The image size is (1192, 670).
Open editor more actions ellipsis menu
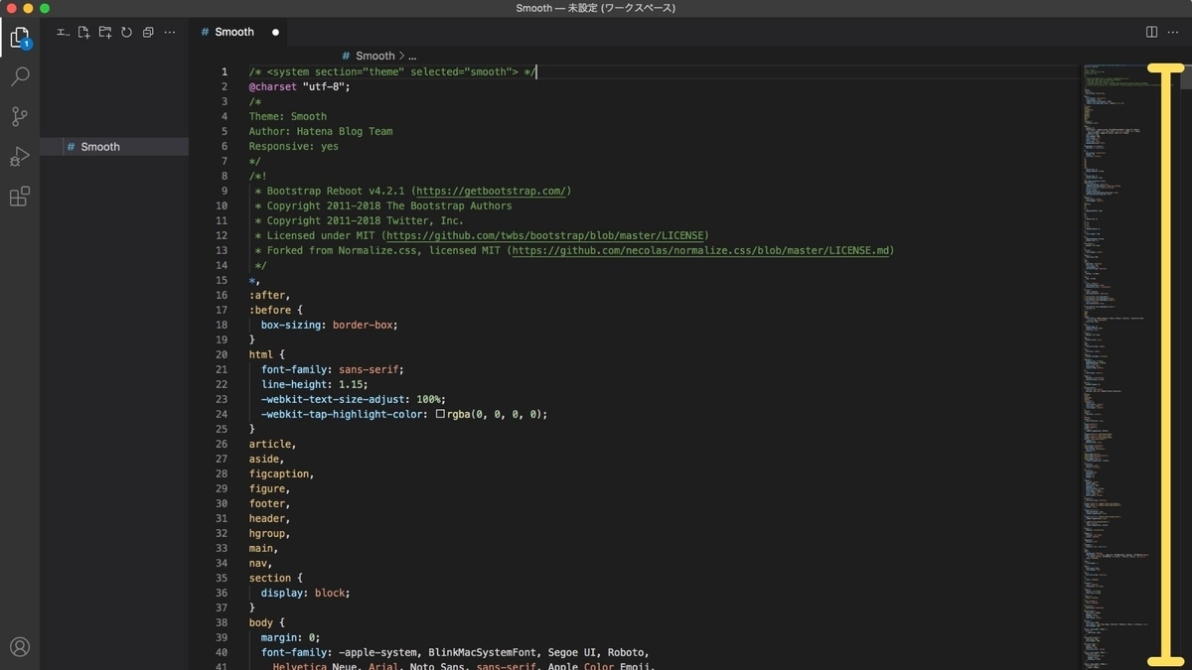pyautogui.click(x=1173, y=32)
